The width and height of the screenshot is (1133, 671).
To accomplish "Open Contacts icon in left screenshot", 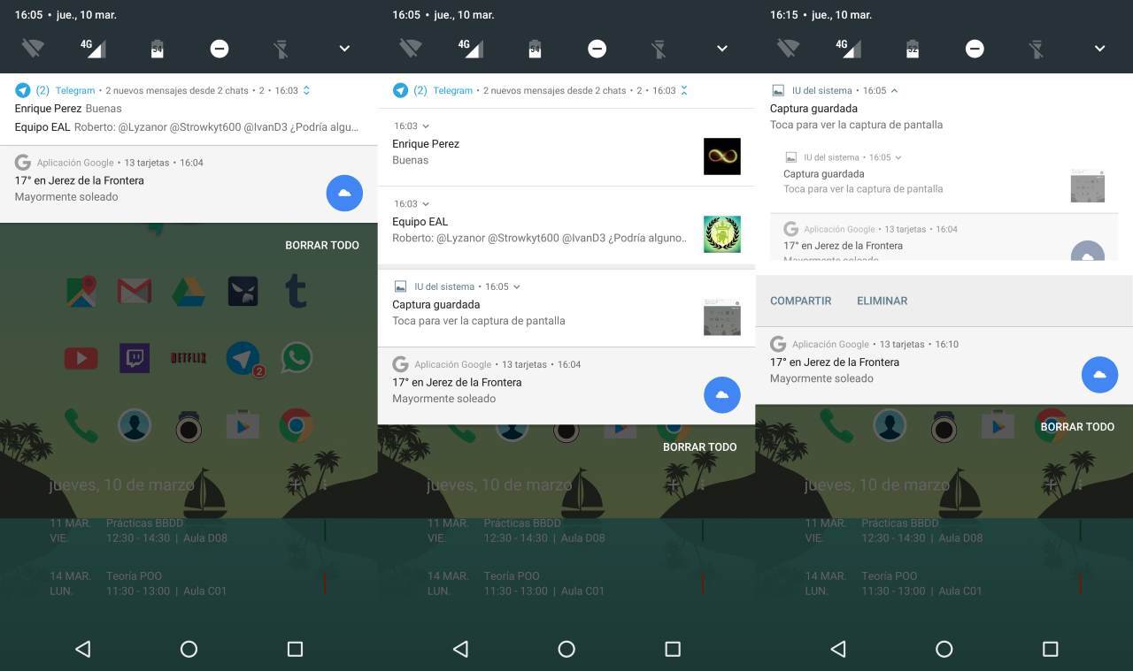I will click(135, 426).
